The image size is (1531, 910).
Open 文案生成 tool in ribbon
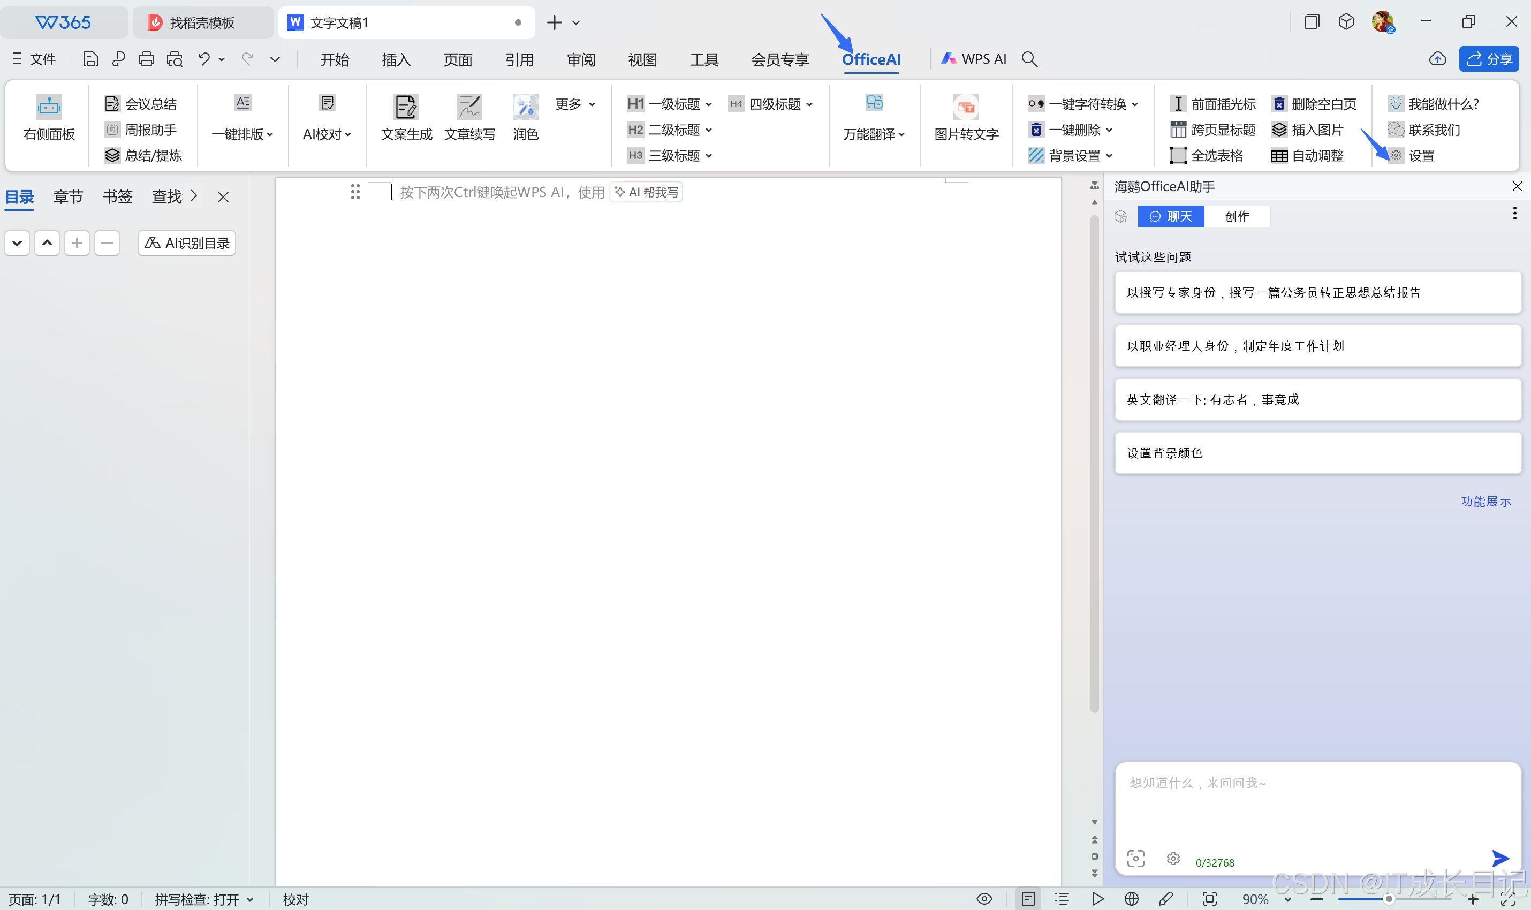(x=406, y=108)
